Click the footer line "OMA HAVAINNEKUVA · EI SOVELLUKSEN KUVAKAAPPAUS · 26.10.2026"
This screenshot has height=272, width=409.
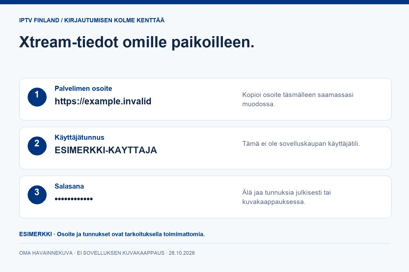click(107, 253)
